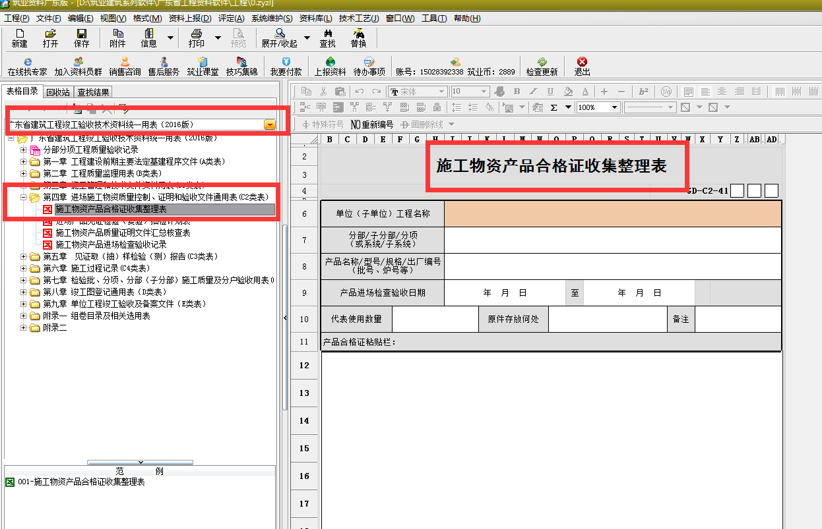Open the 资料上报(D) menu

click(190, 18)
